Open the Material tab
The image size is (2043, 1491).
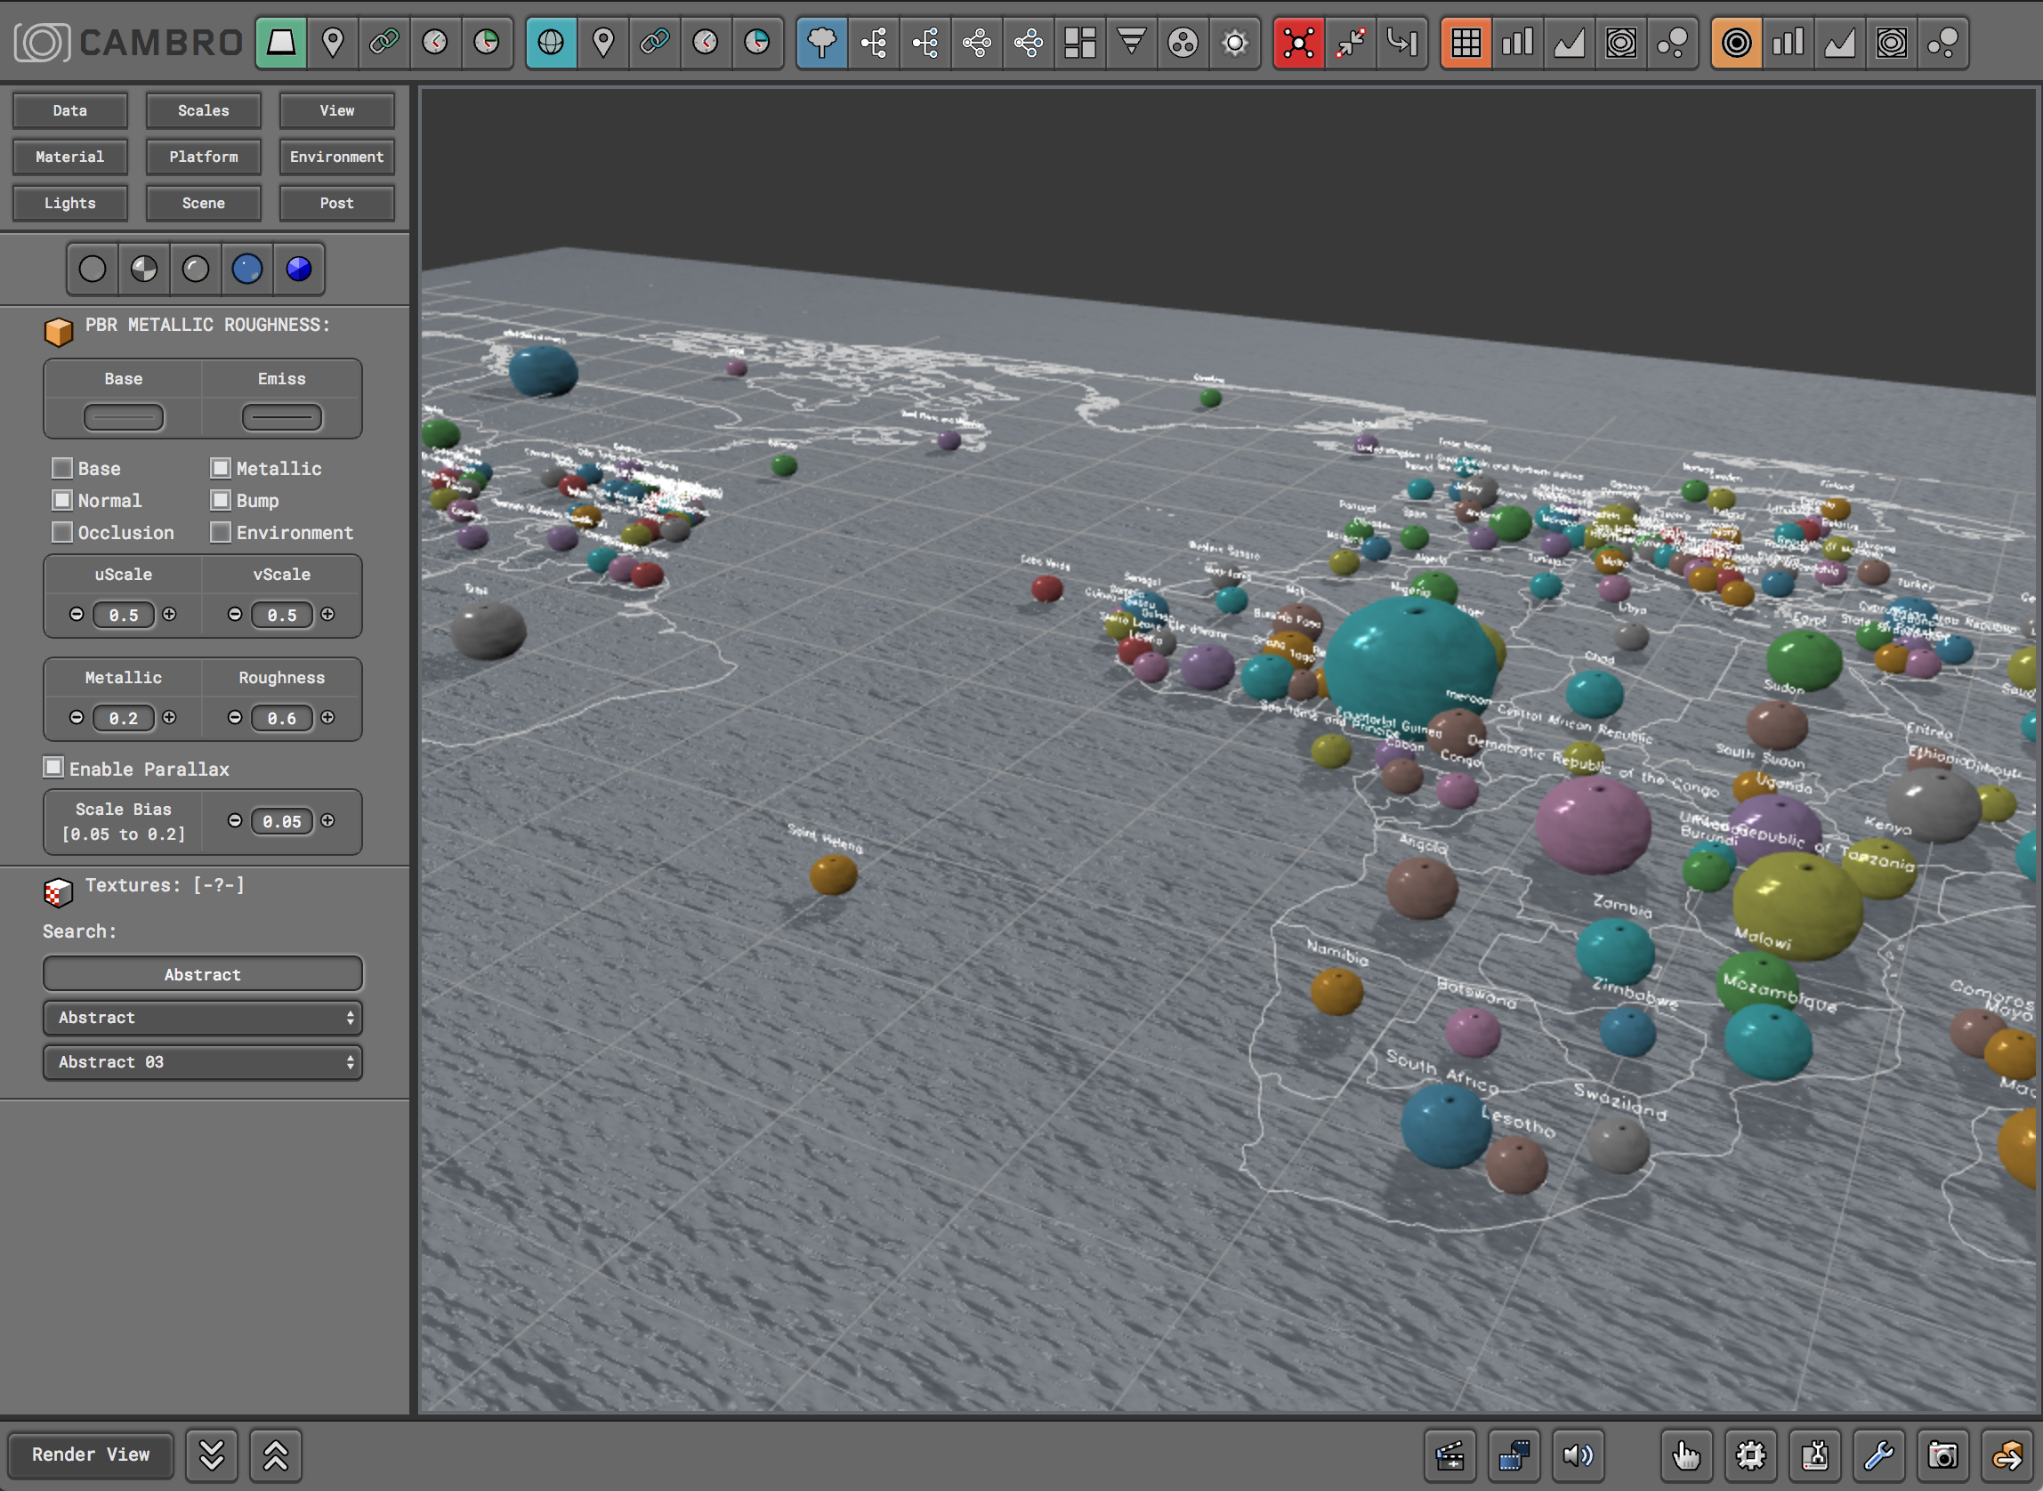69,157
